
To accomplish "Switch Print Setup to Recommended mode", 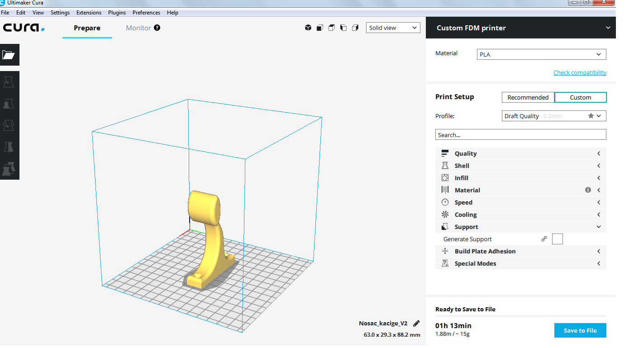I will click(x=528, y=97).
